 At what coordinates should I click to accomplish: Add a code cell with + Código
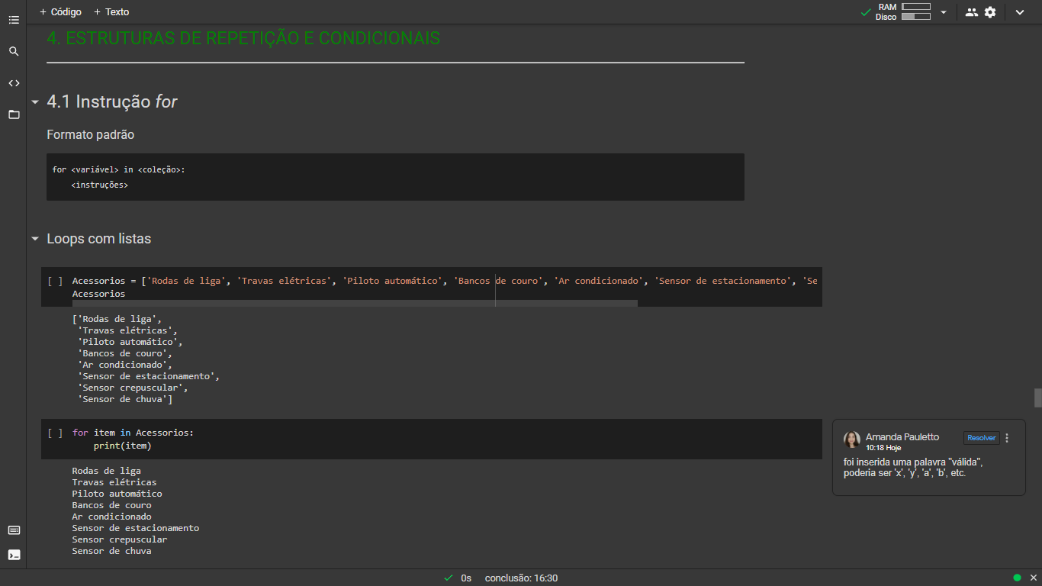pyautogui.click(x=60, y=12)
